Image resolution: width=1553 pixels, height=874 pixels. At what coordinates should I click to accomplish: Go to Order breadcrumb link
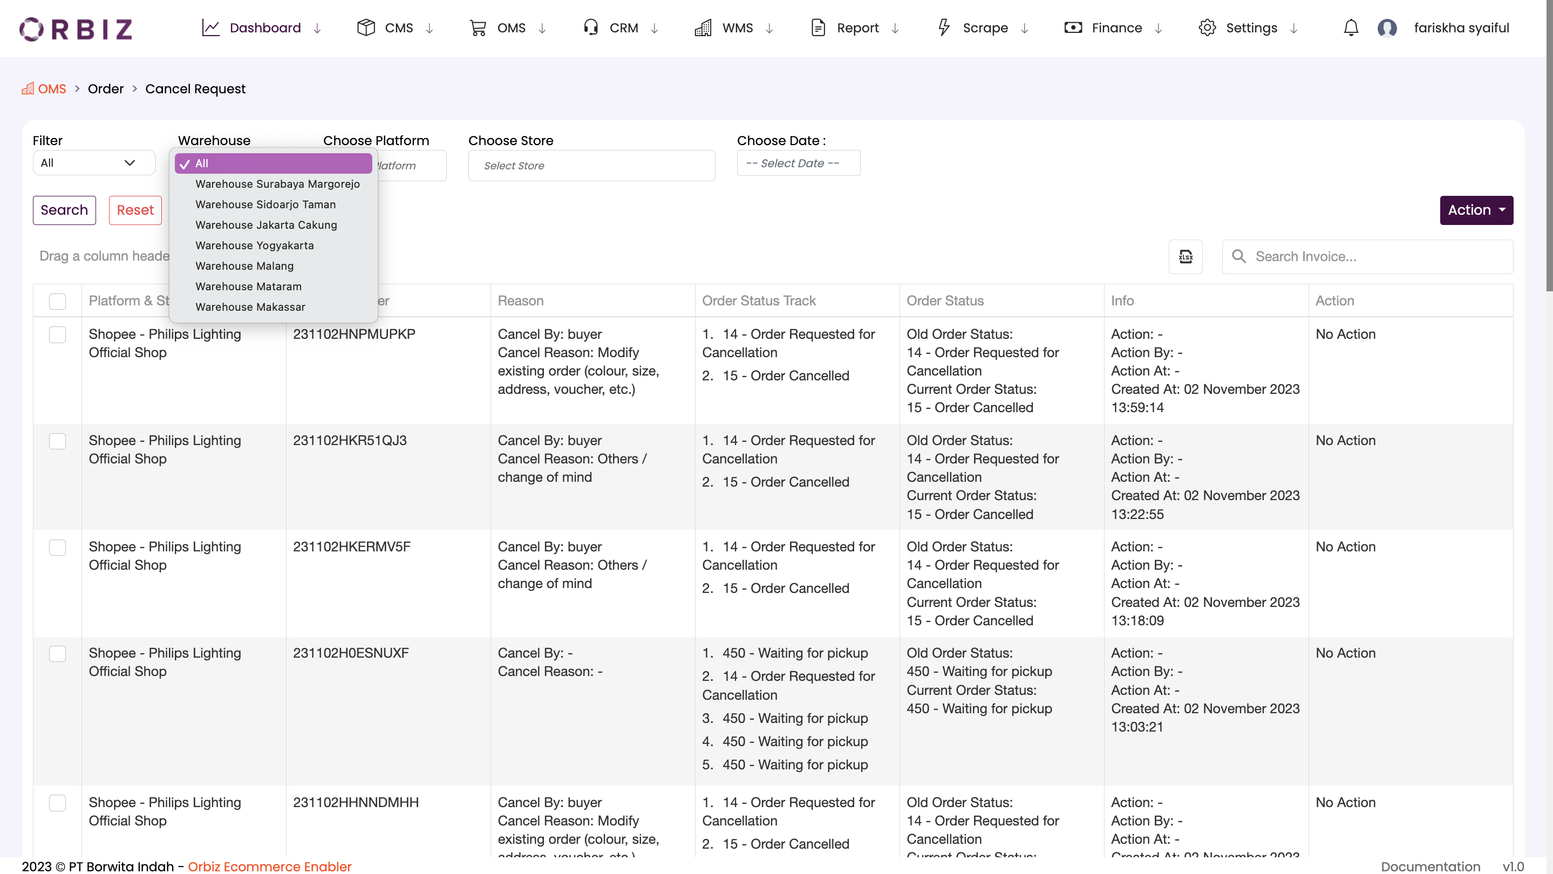(106, 88)
